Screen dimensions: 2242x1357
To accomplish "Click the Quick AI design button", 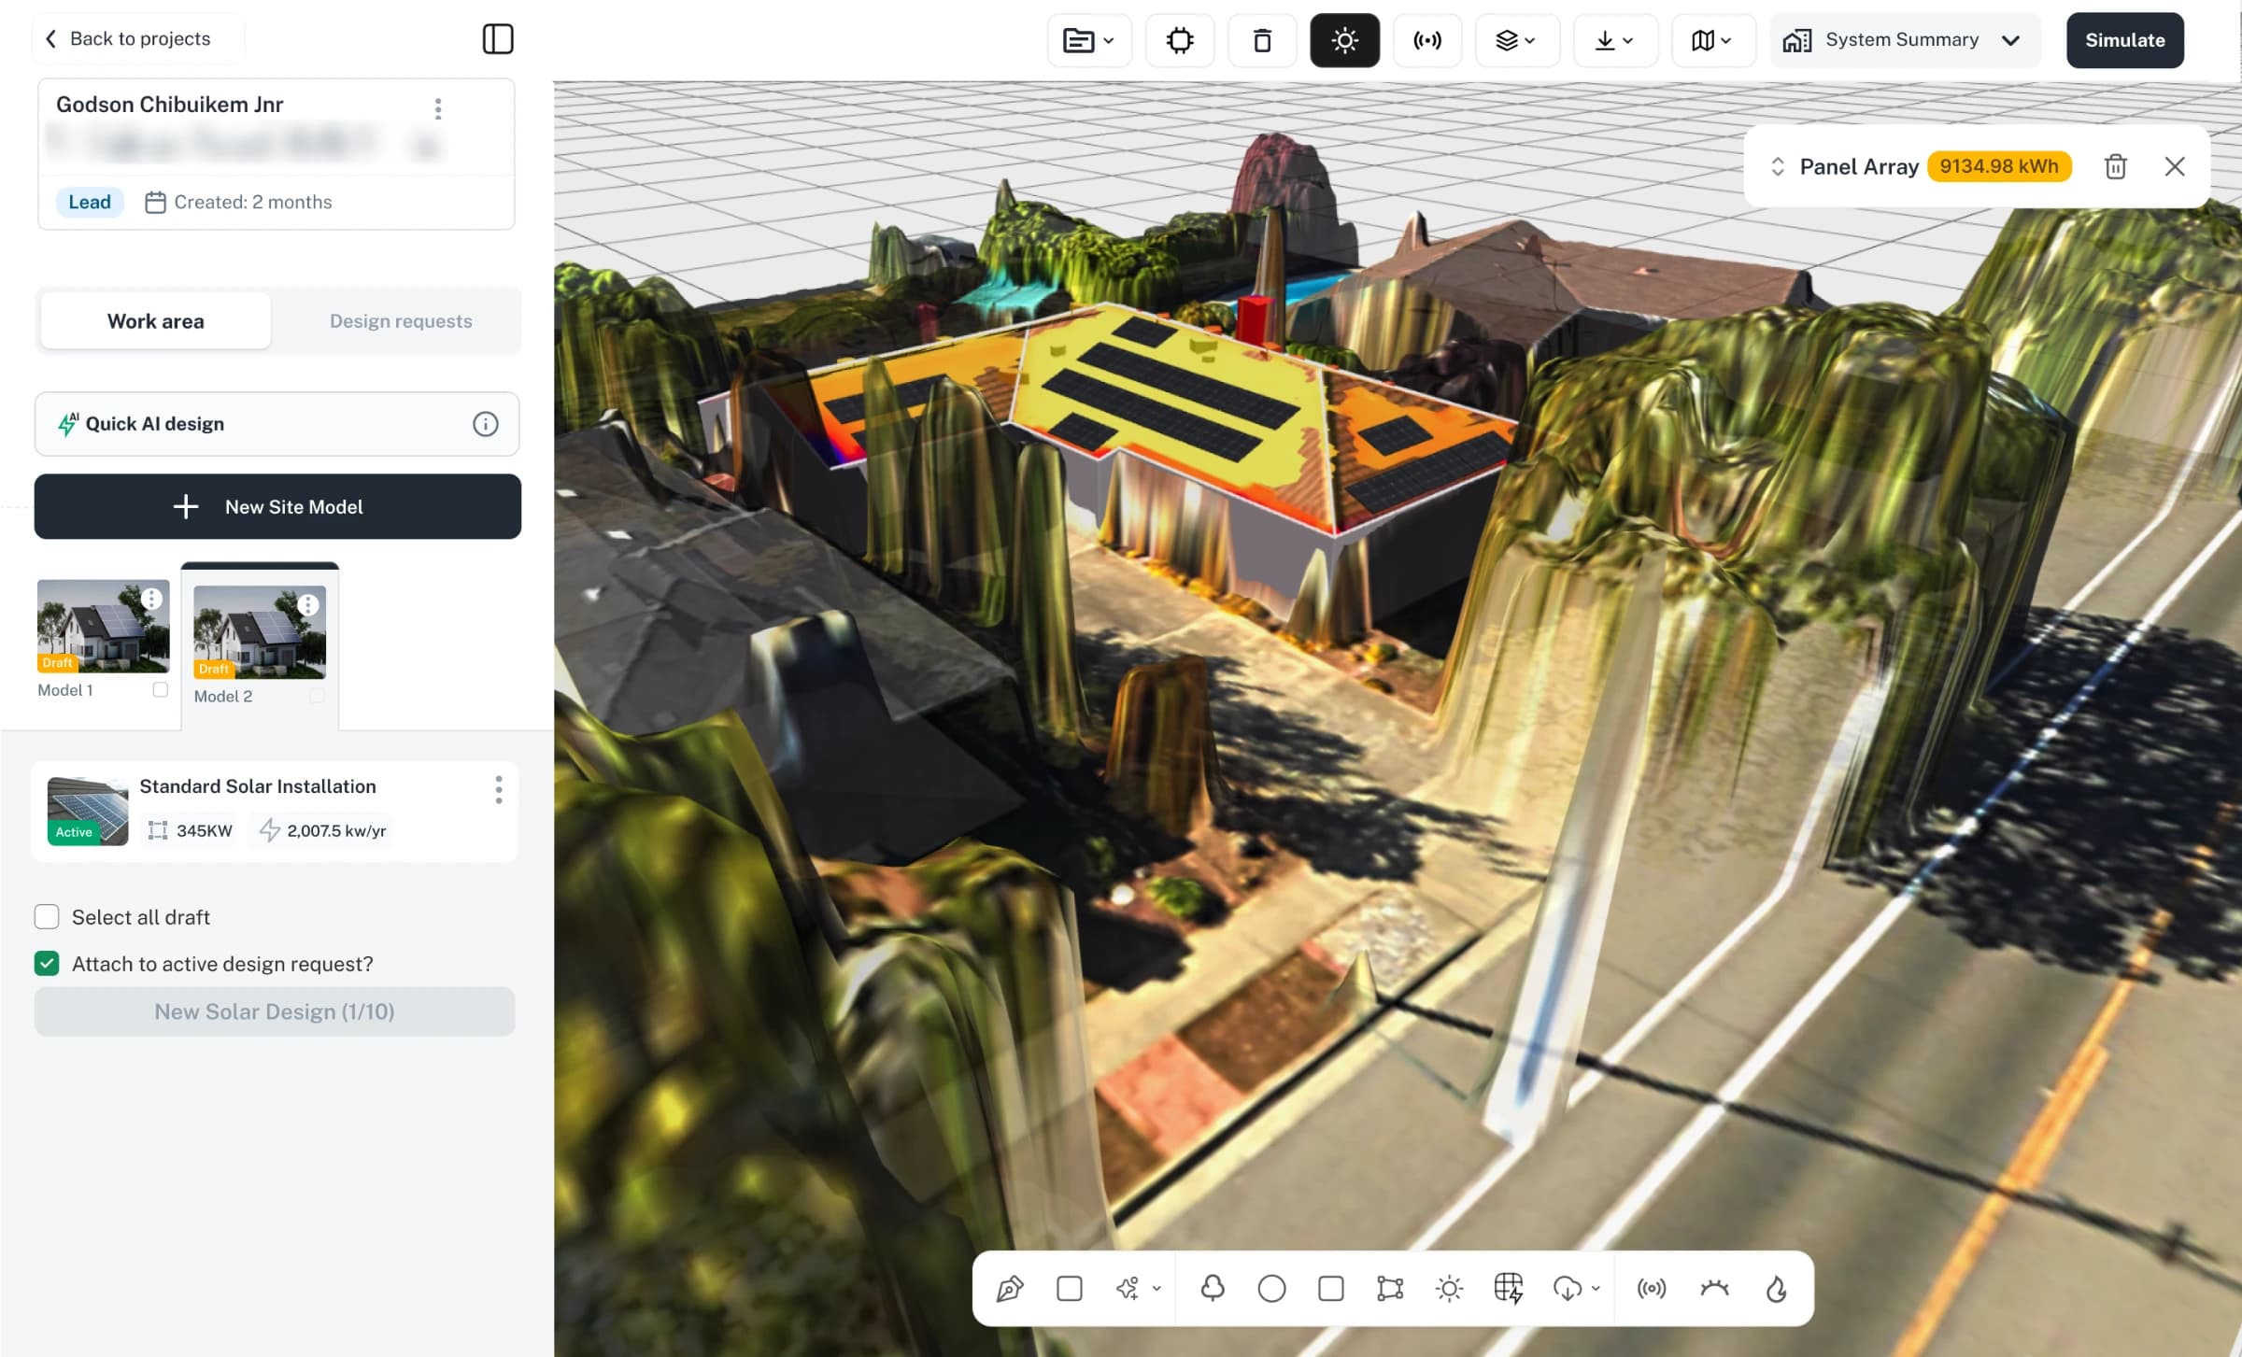I will point(277,424).
